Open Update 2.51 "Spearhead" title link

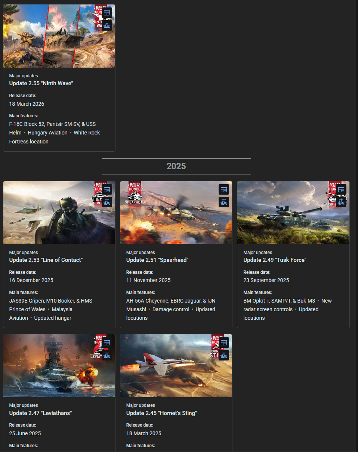(x=157, y=260)
